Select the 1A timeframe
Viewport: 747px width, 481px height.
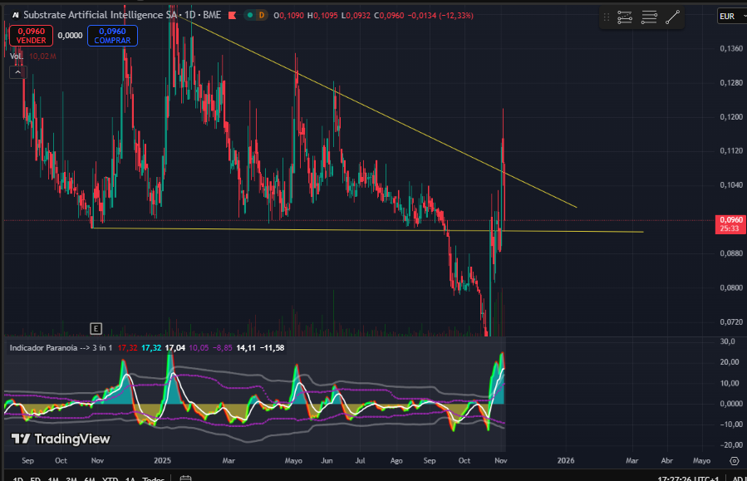[130, 479]
